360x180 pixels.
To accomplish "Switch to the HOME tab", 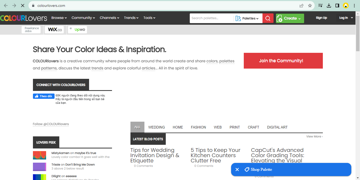I will pyautogui.click(x=178, y=127).
